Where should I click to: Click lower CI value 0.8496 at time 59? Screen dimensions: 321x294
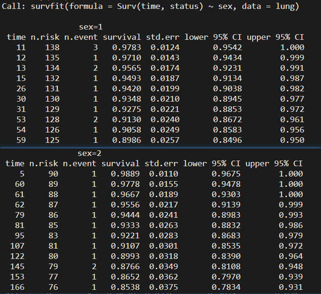pyautogui.click(x=227, y=140)
